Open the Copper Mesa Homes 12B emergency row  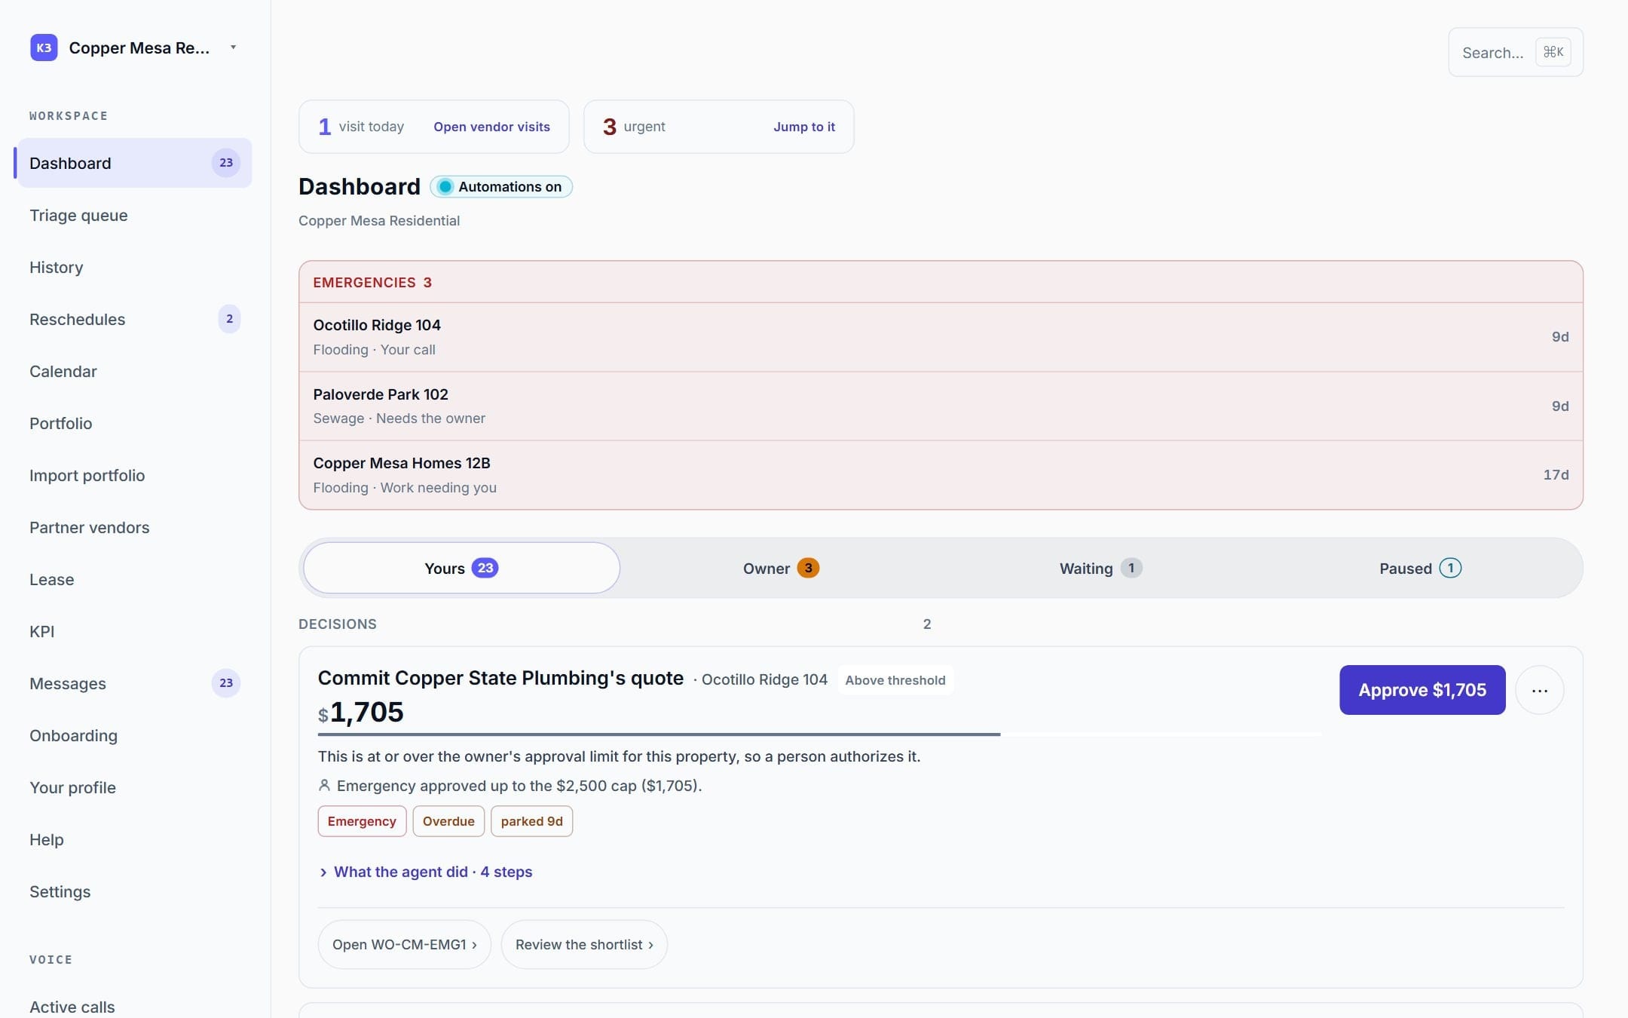(941, 475)
